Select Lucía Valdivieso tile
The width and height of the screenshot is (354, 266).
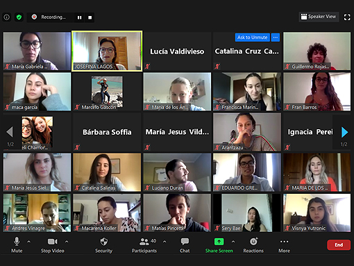pos(177,51)
